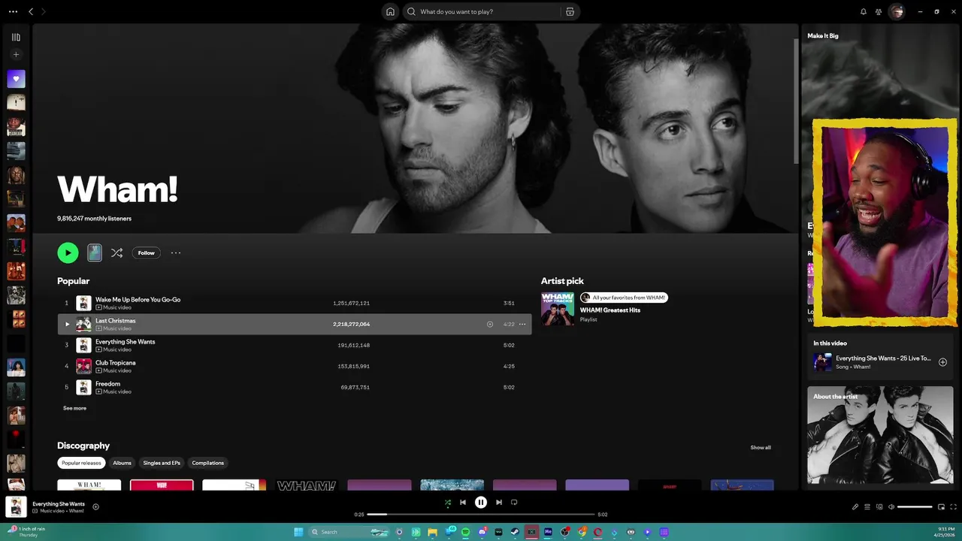Open Browse icon in search bar
The height and width of the screenshot is (541, 962).
point(570,11)
